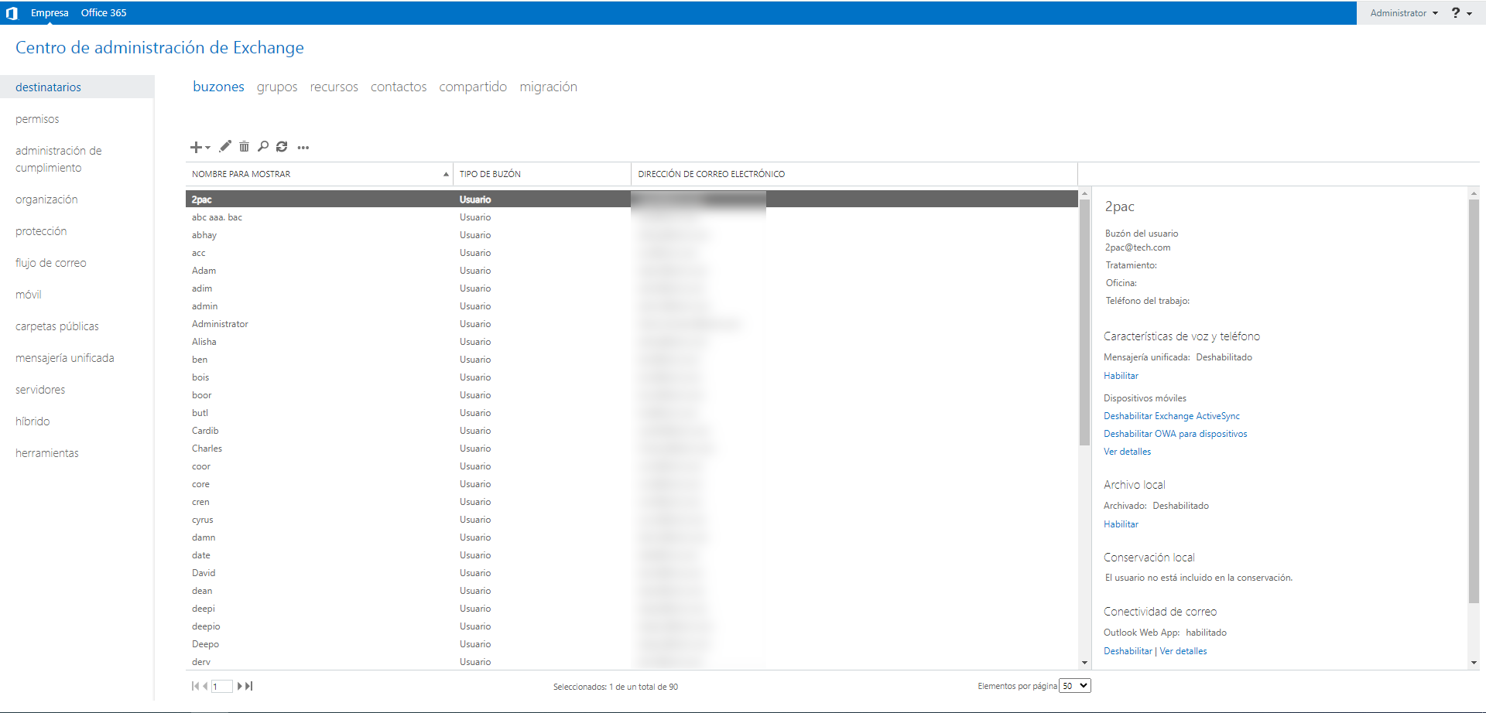Image resolution: width=1486 pixels, height=713 pixels.
Task: Select the cyrus mailbox row
Action: (632, 520)
